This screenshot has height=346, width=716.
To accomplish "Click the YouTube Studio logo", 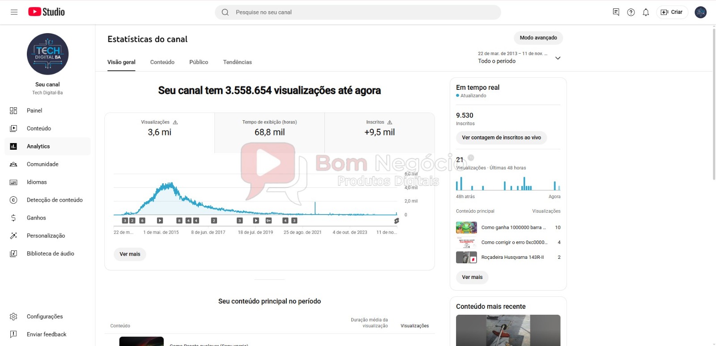I will 47,12.
